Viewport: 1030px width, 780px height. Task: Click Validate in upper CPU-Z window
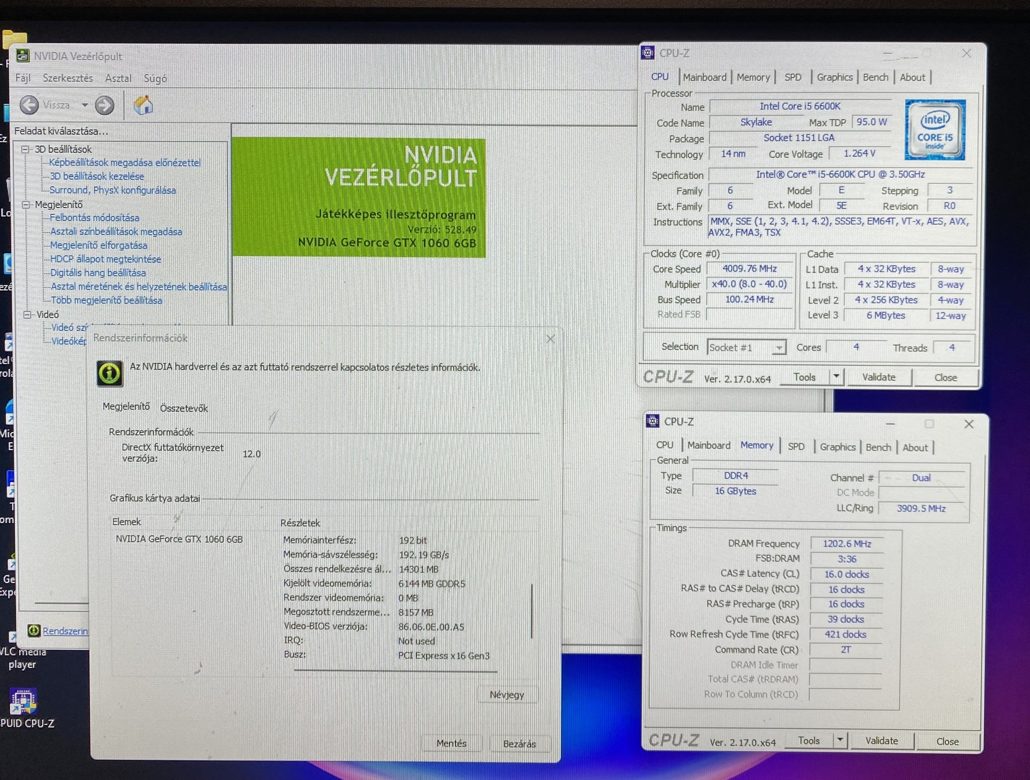[x=878, y=377]
